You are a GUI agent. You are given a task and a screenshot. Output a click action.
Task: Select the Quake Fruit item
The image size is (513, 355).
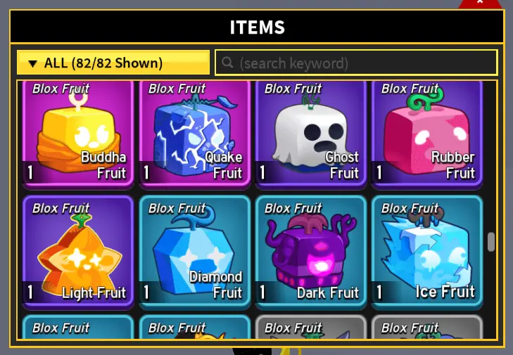point(194,135)
